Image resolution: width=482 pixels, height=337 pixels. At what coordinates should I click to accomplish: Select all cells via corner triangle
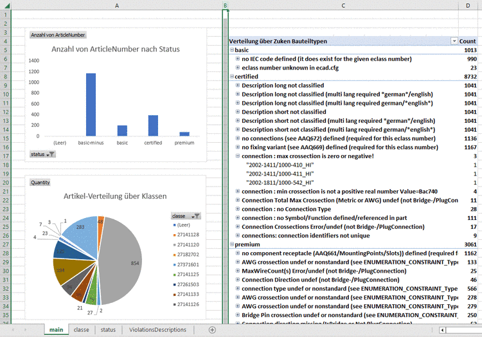7,6
